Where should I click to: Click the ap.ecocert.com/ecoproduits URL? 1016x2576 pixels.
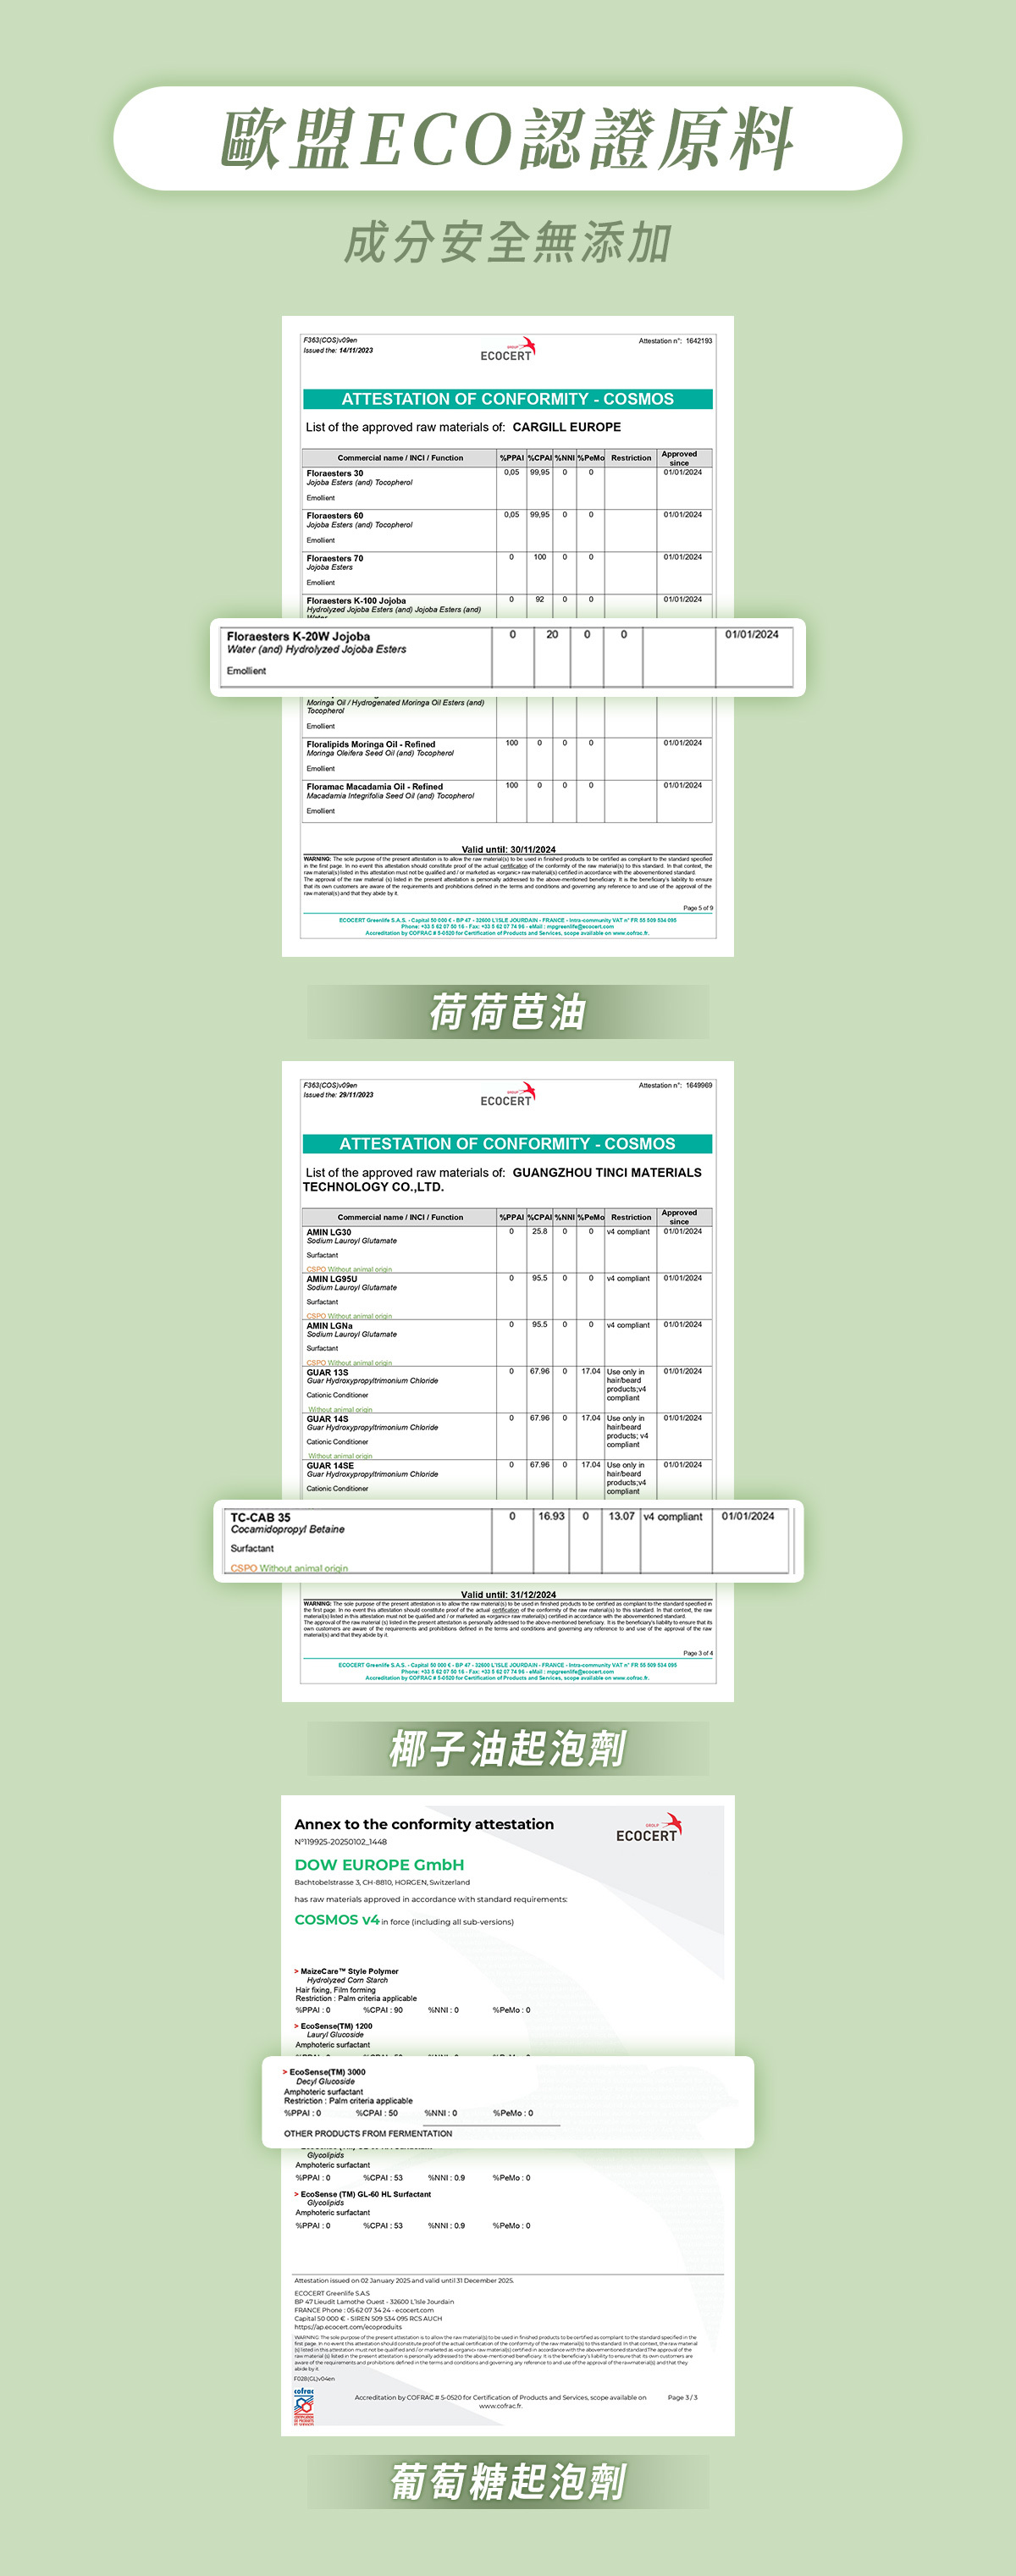[348, 2326]
